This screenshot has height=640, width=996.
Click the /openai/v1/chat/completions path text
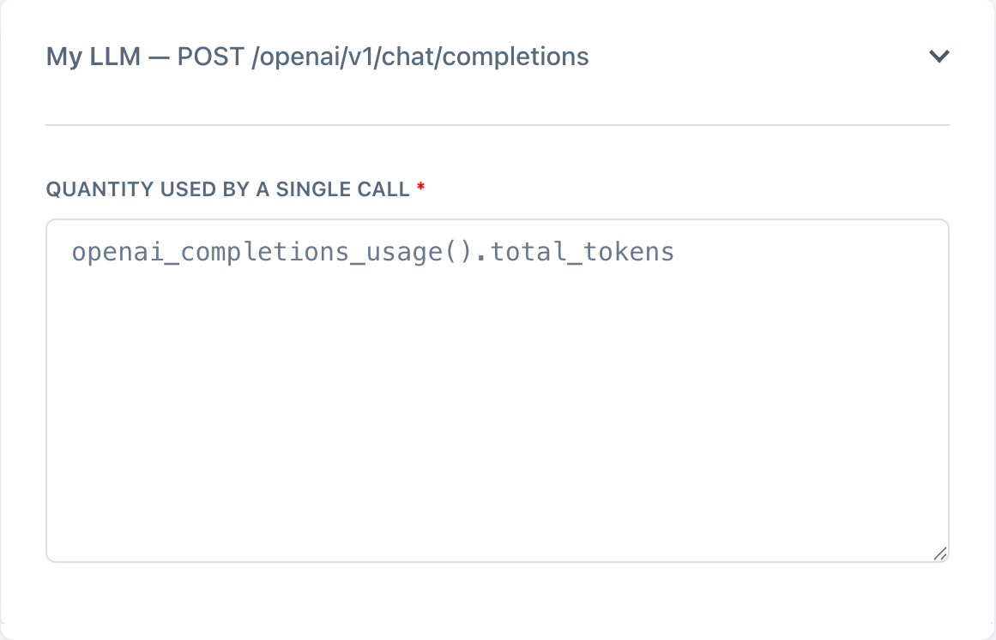coord(420,57)
